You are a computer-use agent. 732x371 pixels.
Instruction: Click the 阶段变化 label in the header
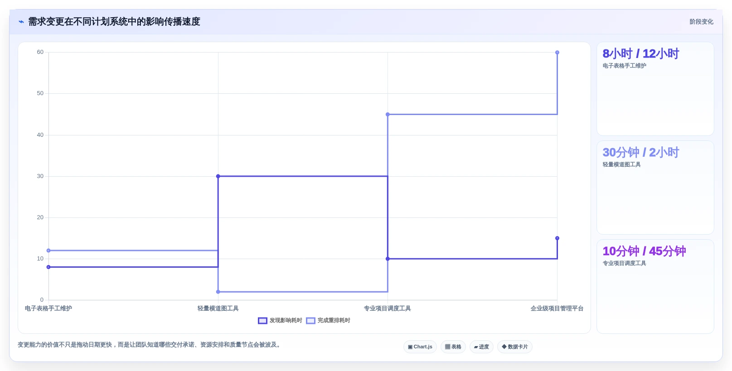[x=701, y=22]
